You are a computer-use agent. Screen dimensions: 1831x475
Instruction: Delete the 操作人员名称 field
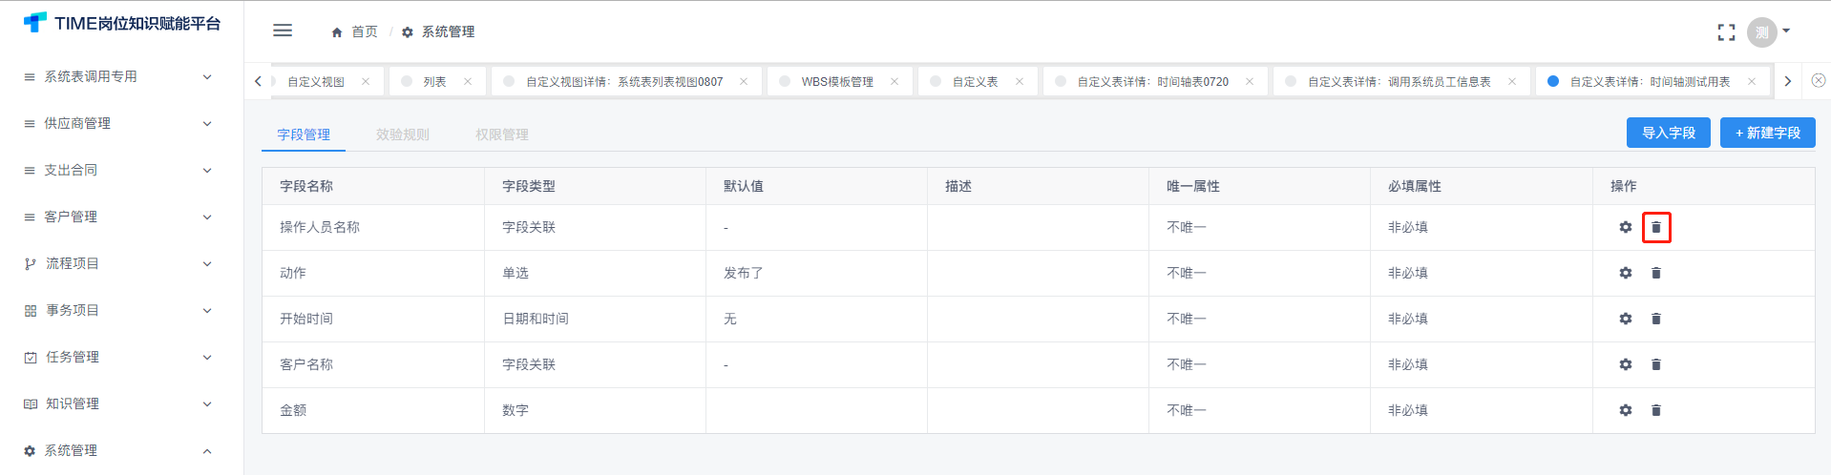1656,227
